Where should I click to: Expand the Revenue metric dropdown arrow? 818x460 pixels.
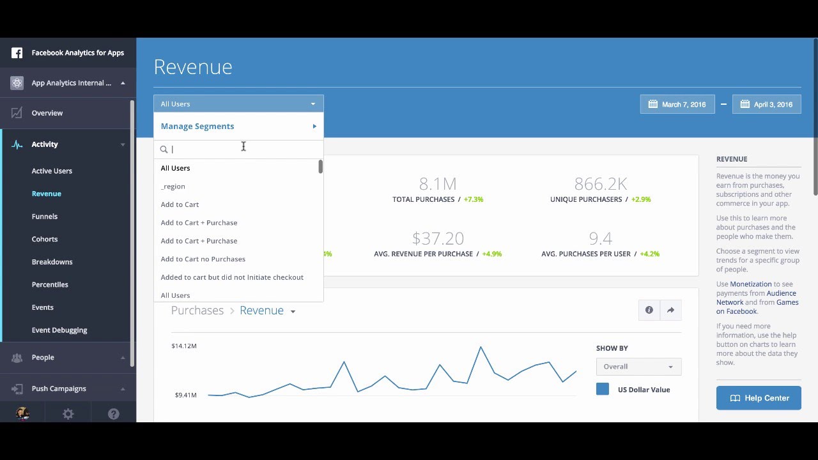[x=293, y=312]
